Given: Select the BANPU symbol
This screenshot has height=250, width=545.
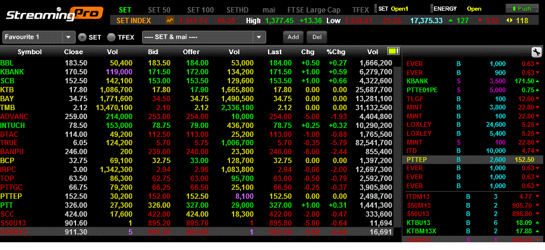Looking at the screenshot, I should [11, 152].
